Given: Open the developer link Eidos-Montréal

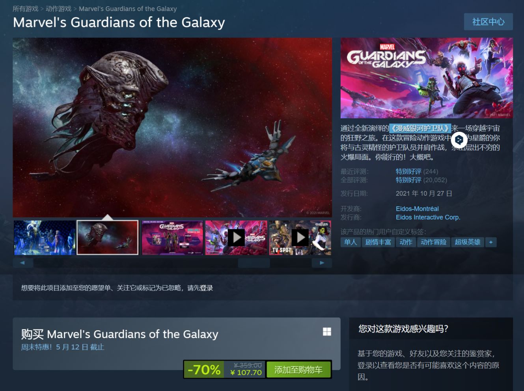Looking at the screenshot, I should 417,209.
